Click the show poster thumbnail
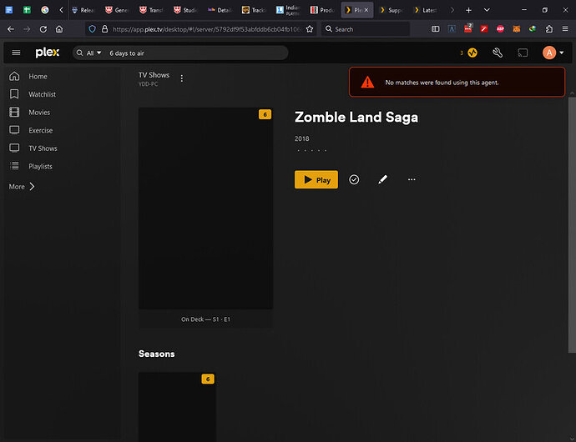 point(205,208)
